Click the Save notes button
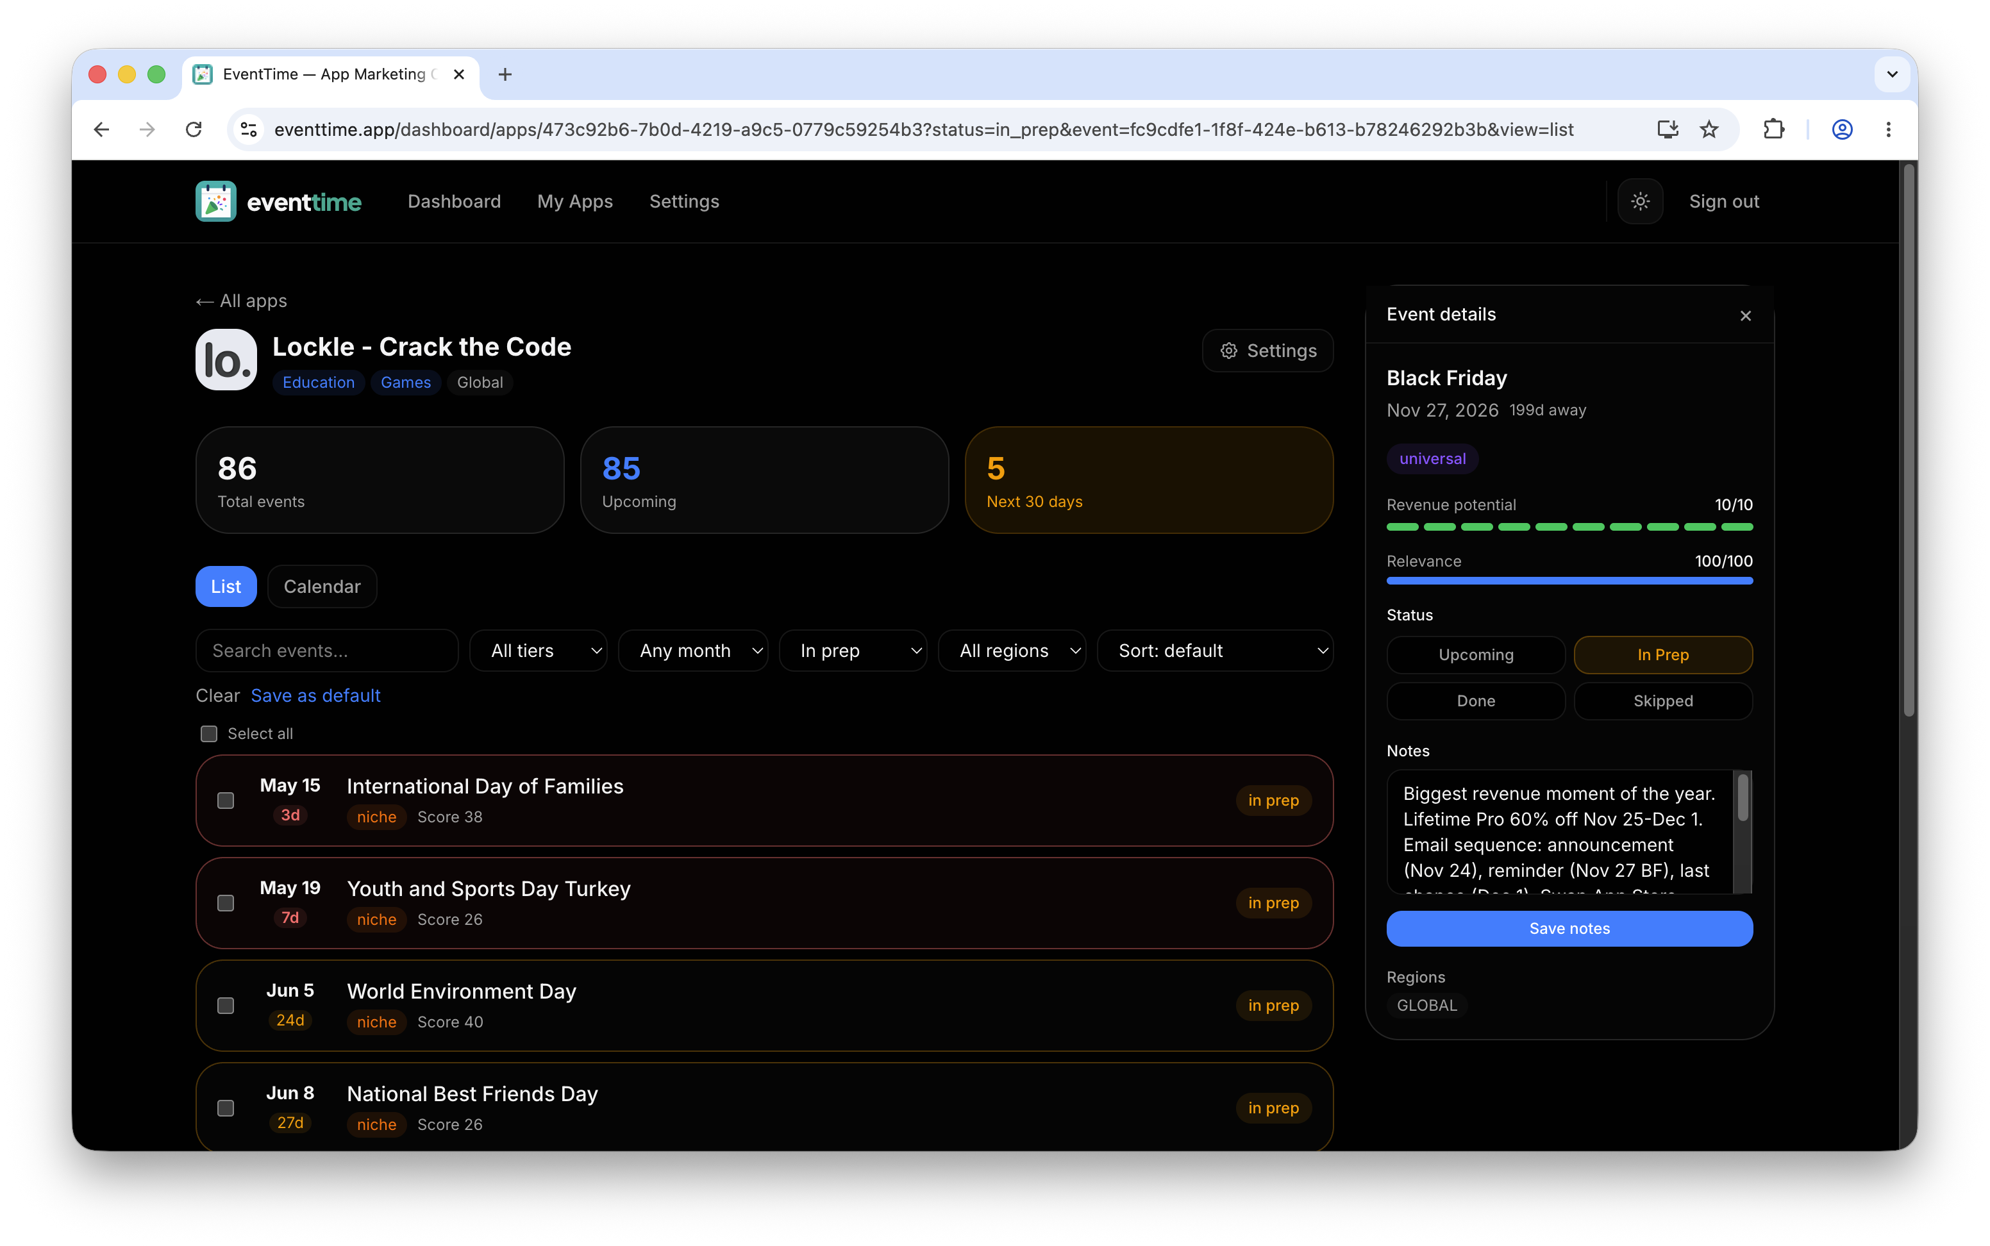Viewport: 1990px width, 1246px height. pyautogui.click(x=1569, y=929)
